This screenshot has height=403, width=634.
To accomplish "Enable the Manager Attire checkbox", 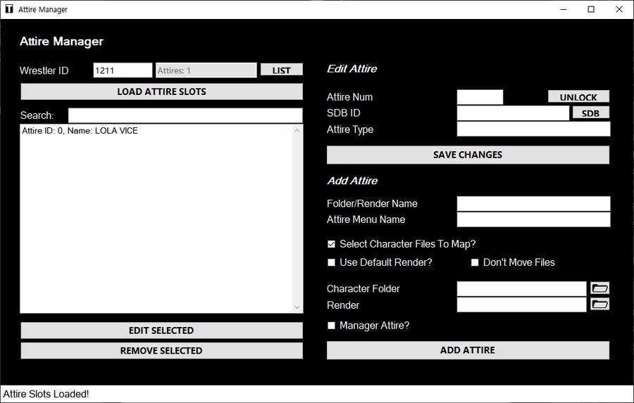I will [x=331, y=326].
